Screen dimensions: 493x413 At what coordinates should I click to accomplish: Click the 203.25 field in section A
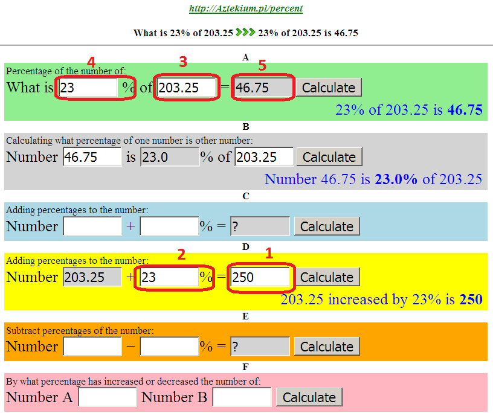tap(185, 87)
